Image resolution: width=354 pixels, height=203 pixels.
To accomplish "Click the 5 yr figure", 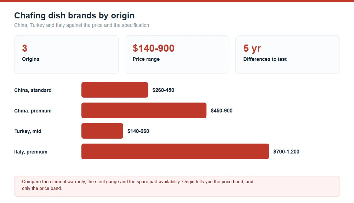I will (252, 48).
